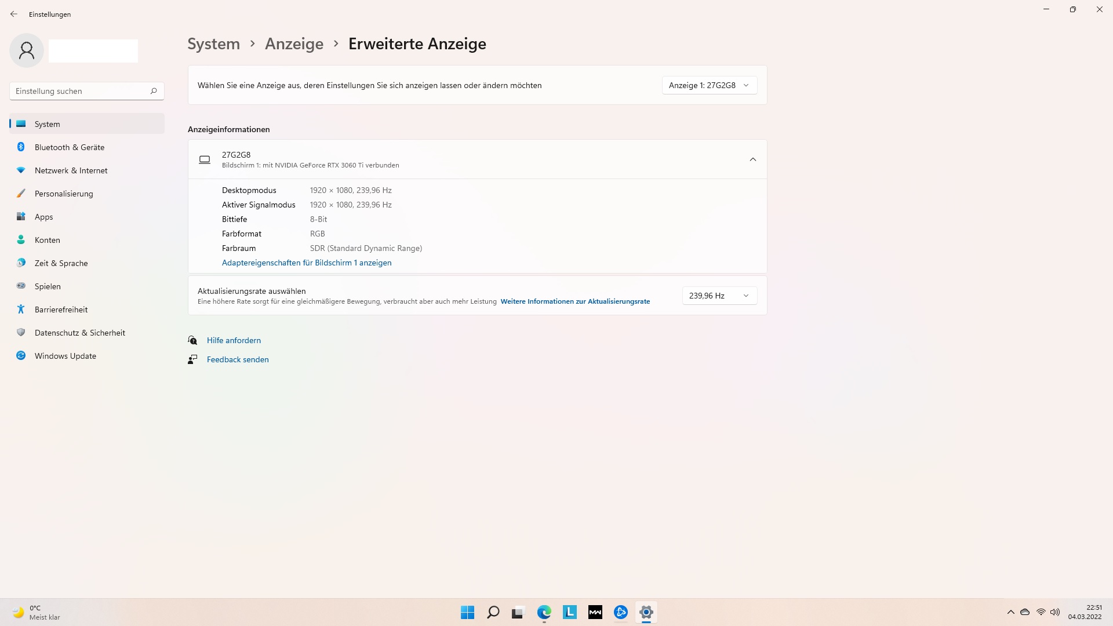The width and height of the screenshot is (1113, 626).
Task: Click the search magnifier in Einstellung suchen
Action: coord(154,91)
